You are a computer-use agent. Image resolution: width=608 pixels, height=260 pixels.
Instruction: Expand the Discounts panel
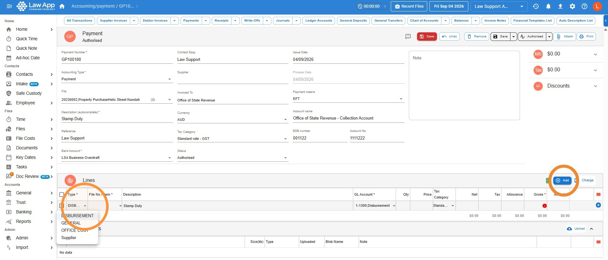pos(566,86)
